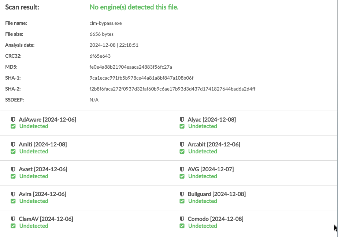Click the shield icon beside Avast
This screenshot has width=338, height=237.
point(13,169)
